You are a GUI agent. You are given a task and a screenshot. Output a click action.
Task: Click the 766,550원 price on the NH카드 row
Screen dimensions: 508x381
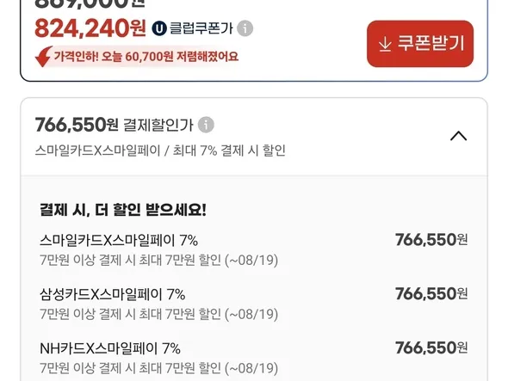coord(431,348)
